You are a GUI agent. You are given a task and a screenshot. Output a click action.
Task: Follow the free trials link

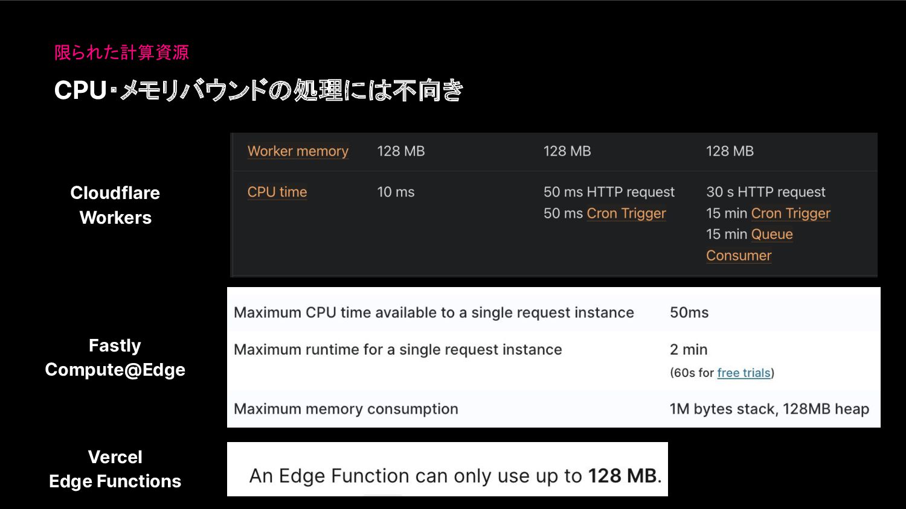[x=743, y=373]
